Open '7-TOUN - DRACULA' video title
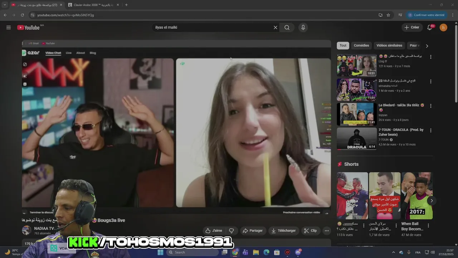This screenshot has height=258, width=458. (401, 132)
